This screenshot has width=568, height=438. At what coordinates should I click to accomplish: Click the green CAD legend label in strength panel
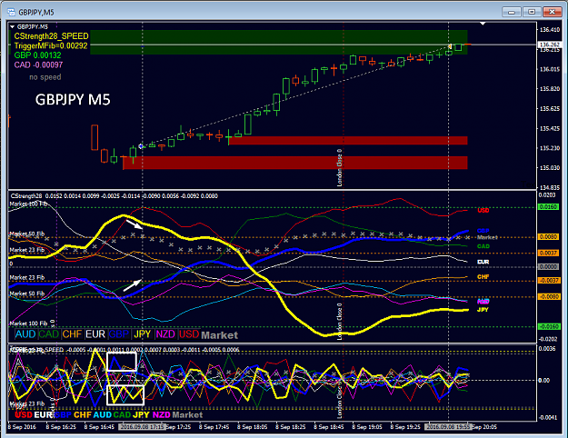click(48, 334)
